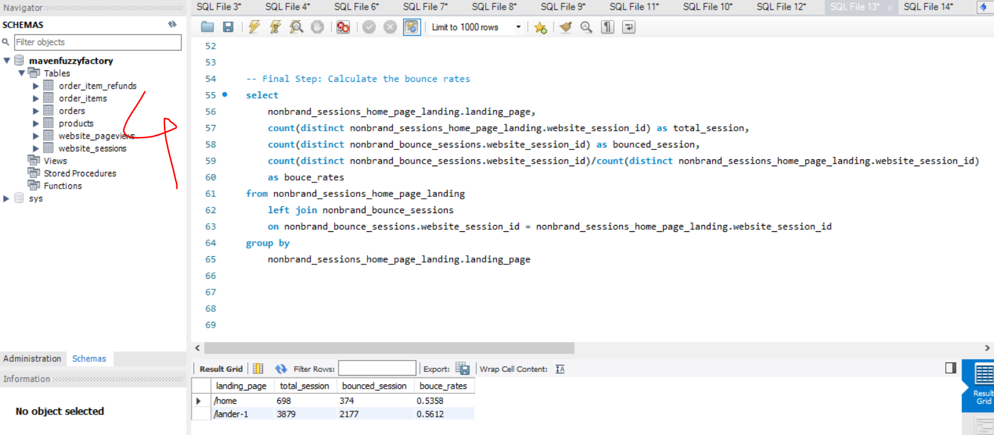Select the Functions node
The width and height of the screenshot is (994, 435).
click(x=63, y=186)
